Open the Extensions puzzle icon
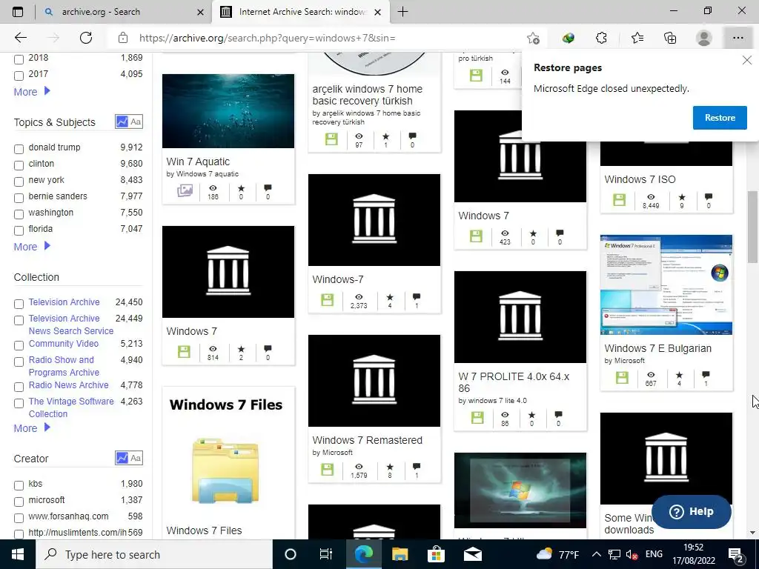Viewport: 759px width, 569px height. (601, 38)
